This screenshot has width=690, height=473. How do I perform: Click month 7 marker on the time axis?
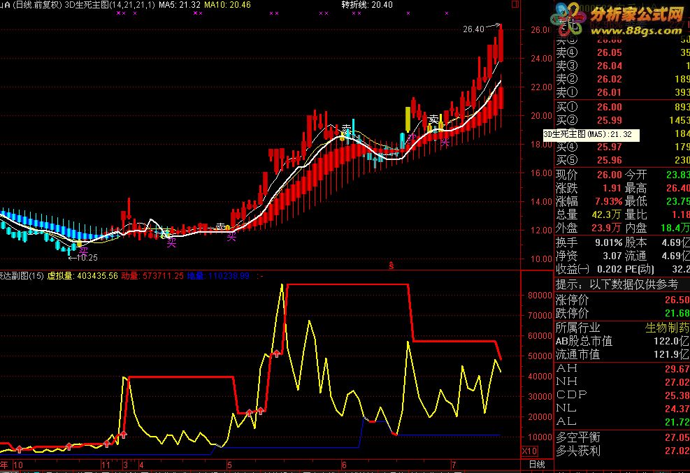(453, 465)
